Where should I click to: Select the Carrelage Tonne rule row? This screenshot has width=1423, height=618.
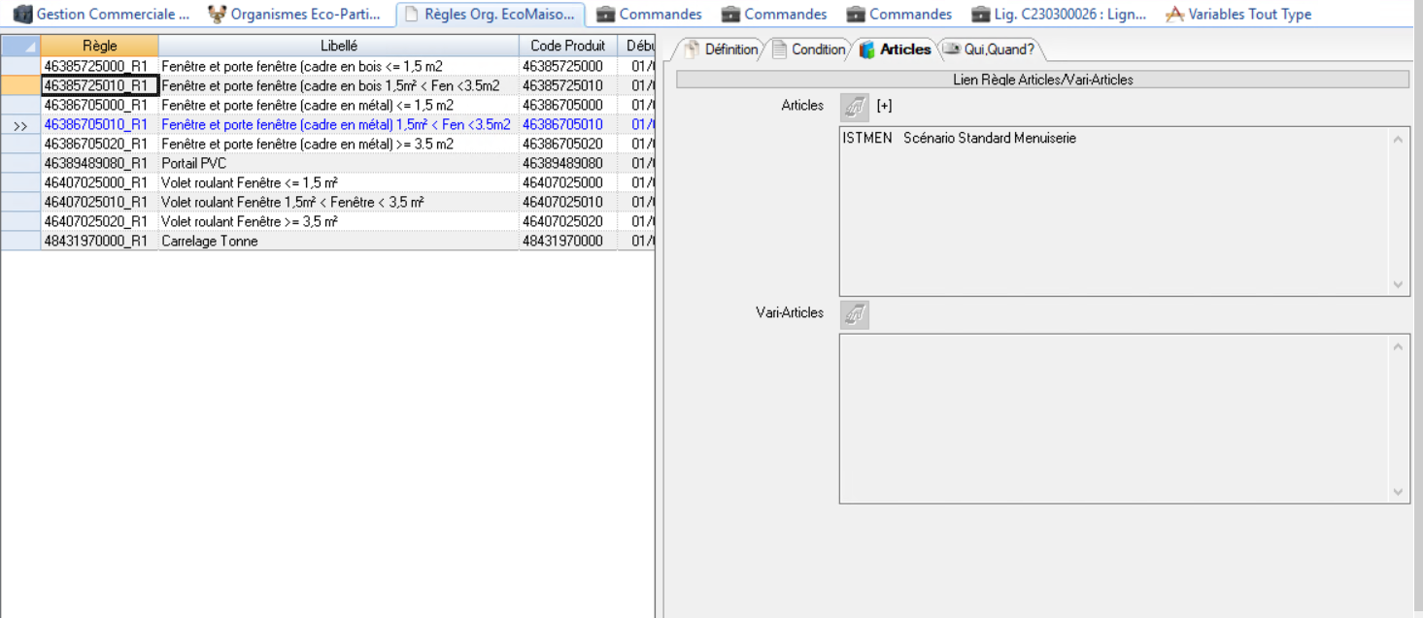point(209,241)
